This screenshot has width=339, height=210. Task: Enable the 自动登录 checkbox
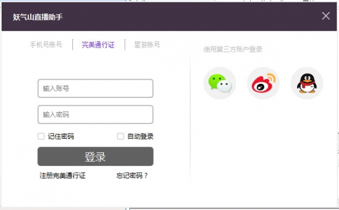[x=120, y=136]
